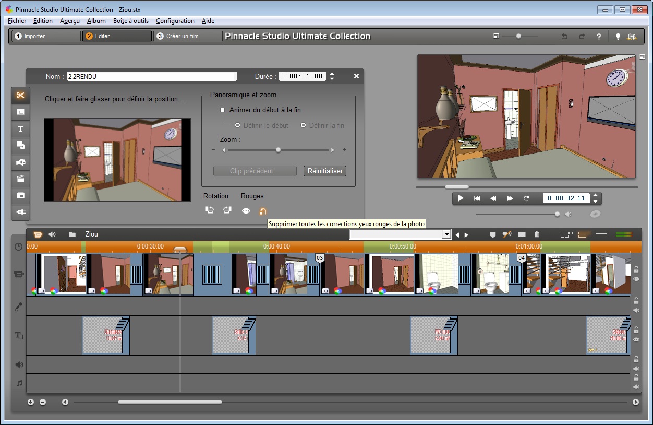The image size is (653, 425).
Task: Select the scissors clip properties tool
Action: click(x=20, y=95)
